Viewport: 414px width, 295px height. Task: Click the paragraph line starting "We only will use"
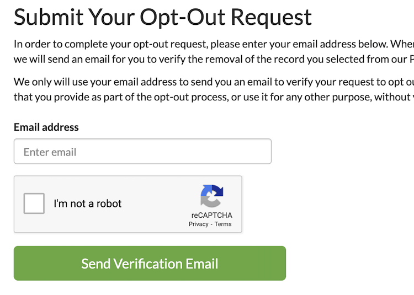pyautogui.click(x=214, y=82)
